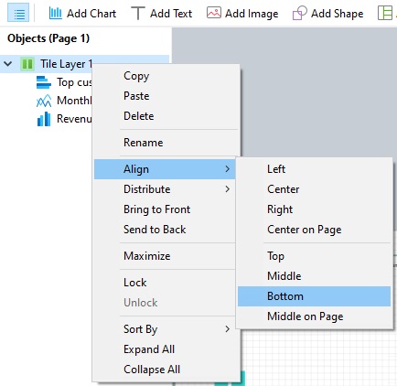Select the Top customers bar chart icon

click(x=44, y=82)
